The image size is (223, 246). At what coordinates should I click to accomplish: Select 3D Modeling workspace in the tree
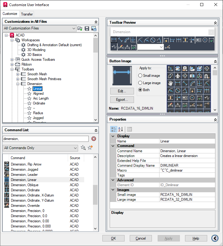point(36,50)
